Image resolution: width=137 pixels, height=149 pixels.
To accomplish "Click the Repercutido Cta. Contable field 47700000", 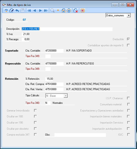I will pyautogui.click(x=54, y=64).
